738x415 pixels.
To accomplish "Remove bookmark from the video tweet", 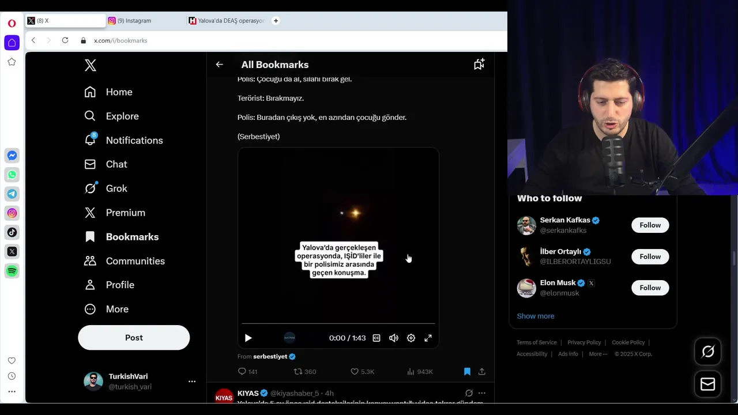I will click(x=467, y=372).
